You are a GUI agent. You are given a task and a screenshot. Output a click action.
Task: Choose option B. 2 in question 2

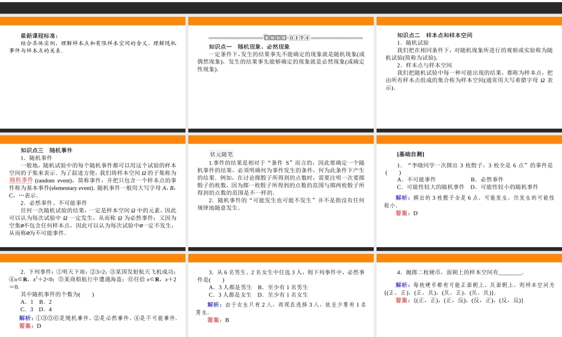[x=46, y=302]
